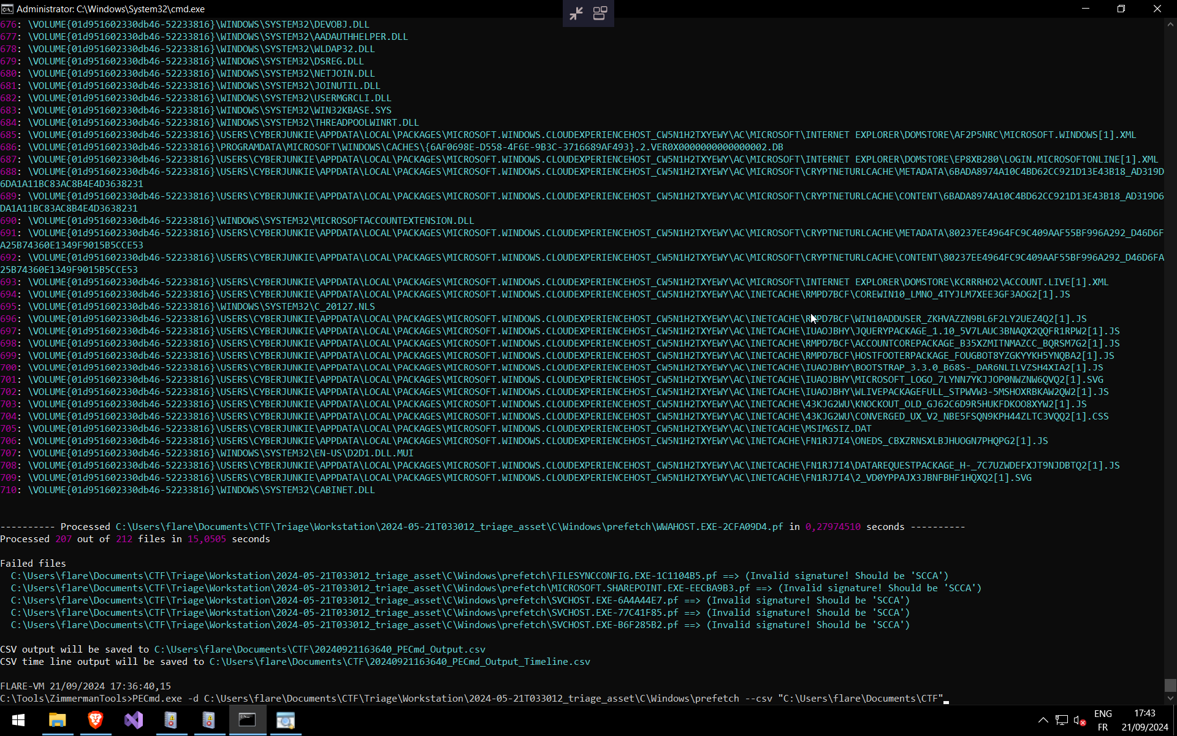Open the Windows Start menu
Image resolution: width=1177 pixels, height=736 pixels.
click(x=18, y=720)
